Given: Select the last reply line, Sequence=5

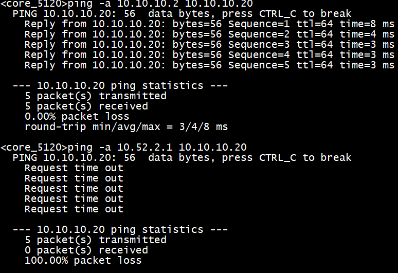Looking at the screenshot, I should point(209,65).
